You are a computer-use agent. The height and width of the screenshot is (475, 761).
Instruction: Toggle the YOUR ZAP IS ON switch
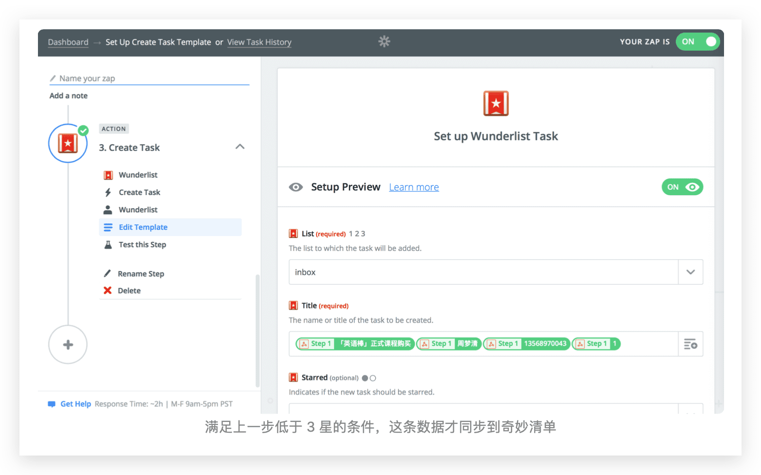[x=698, y=42]
